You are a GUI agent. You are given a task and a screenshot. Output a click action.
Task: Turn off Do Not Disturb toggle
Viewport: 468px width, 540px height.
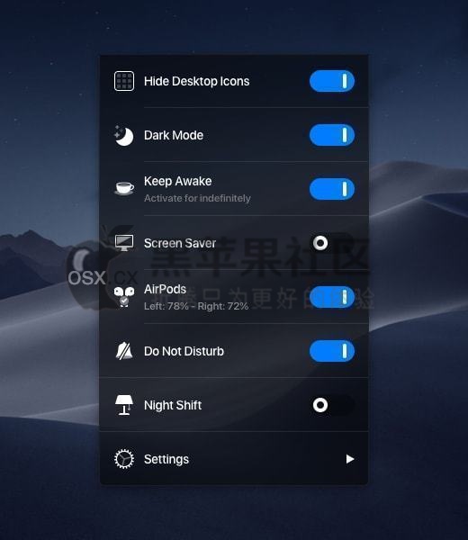point(332,351)
